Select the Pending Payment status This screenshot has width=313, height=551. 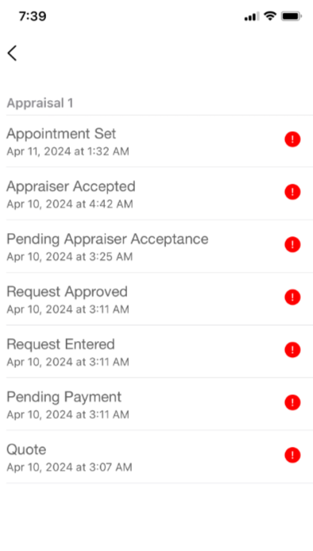160,404
